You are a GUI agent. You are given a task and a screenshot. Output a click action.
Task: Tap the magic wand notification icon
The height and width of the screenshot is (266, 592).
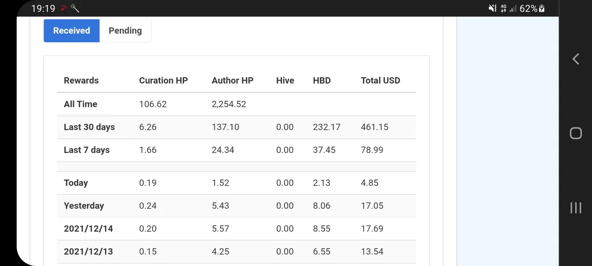pos(75,8)
